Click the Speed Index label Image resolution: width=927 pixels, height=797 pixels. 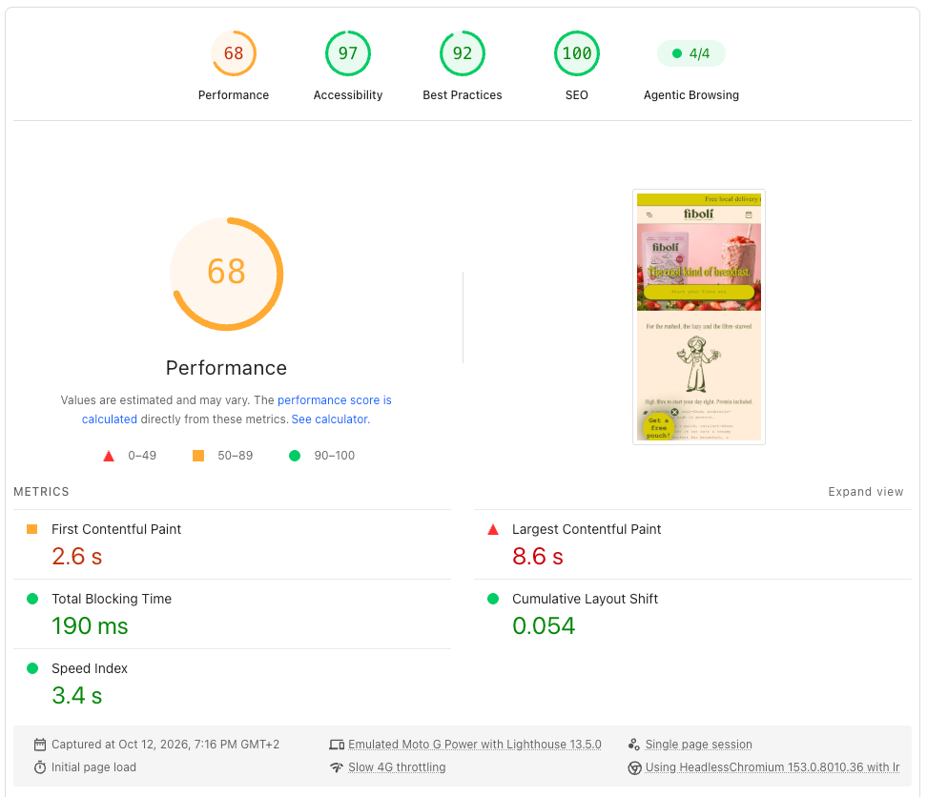pyautogui.click(x=90, y=668)
